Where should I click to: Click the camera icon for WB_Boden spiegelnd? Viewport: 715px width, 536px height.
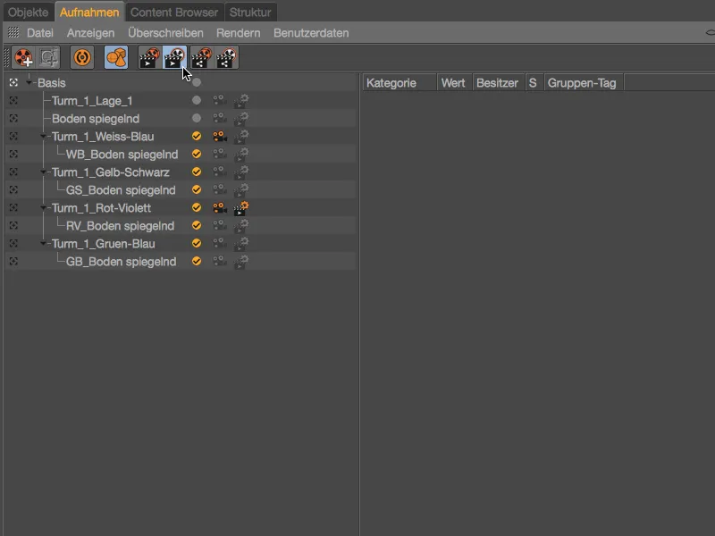coord(219,154)
